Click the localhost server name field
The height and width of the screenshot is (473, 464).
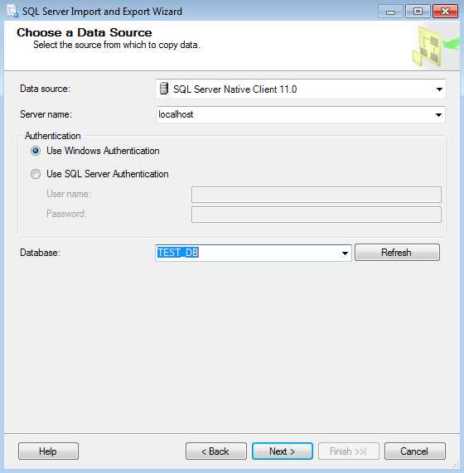coord(301,114)
